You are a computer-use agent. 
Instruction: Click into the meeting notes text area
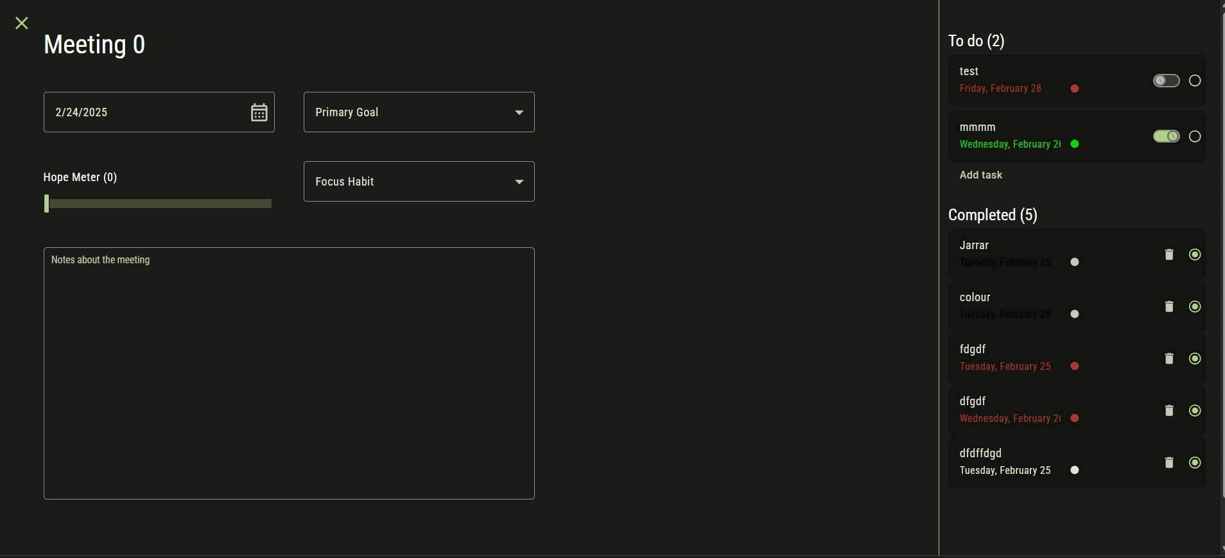coord(289,372)
